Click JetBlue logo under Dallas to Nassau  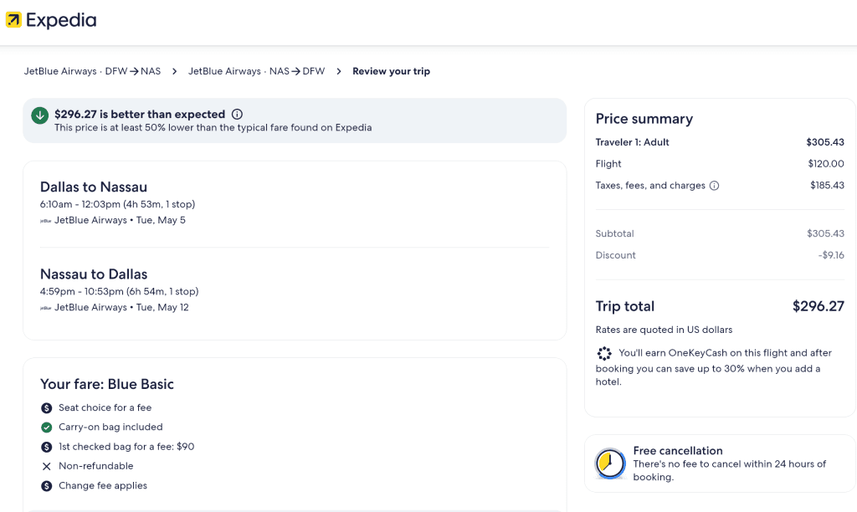(46, 221)
